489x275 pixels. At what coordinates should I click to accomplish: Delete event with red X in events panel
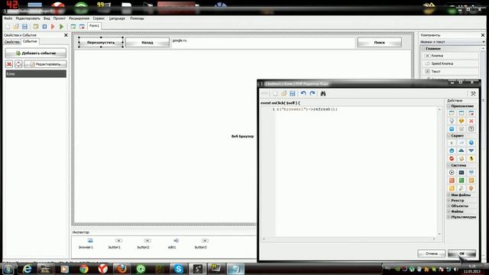pyautogui.click(x=9, y=64)
